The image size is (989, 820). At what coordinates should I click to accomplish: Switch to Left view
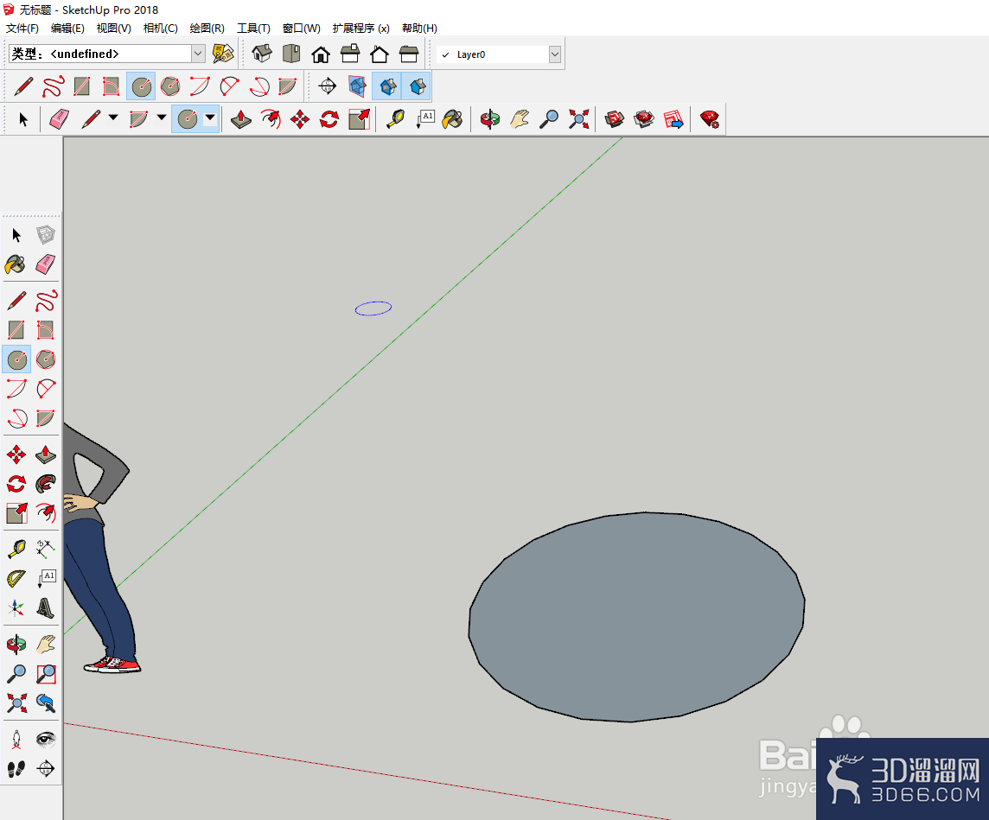click(409, 54)
